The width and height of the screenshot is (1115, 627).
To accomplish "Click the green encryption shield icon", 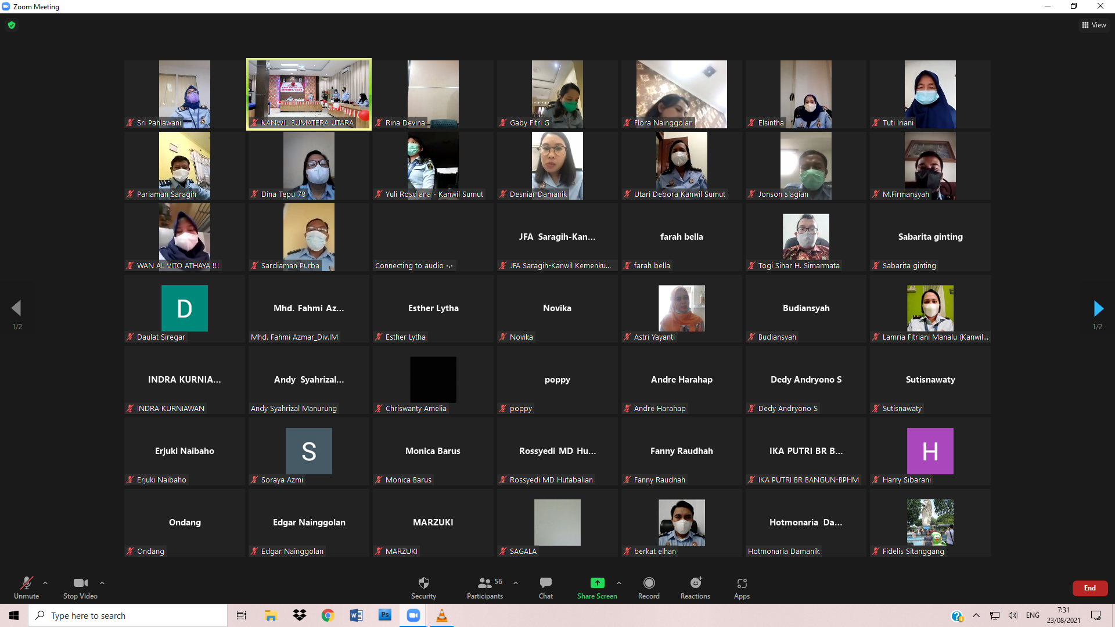I will click(x=12, y=25).
